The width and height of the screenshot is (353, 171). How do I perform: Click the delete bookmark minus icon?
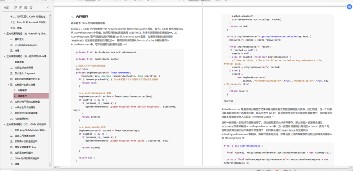click(31, 7)
